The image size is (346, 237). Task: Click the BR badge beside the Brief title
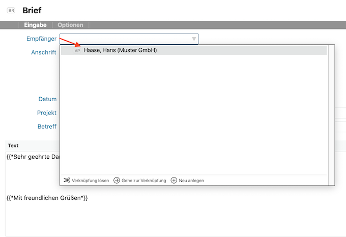point(11,10)
